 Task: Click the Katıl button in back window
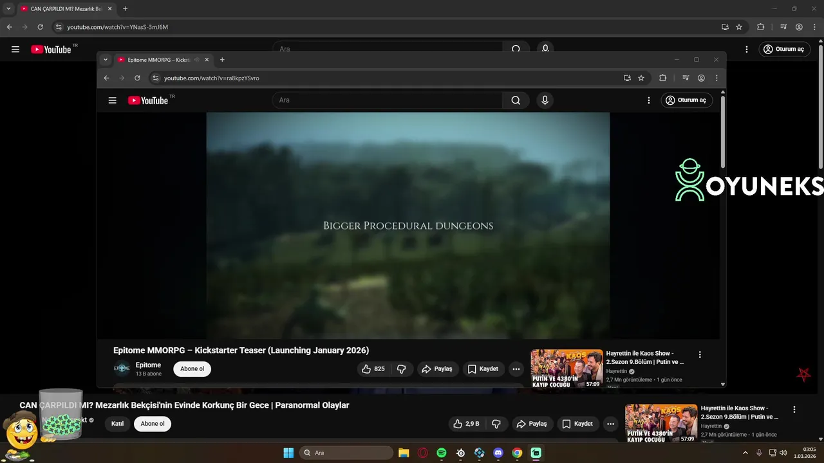click(x=117, y=424)
